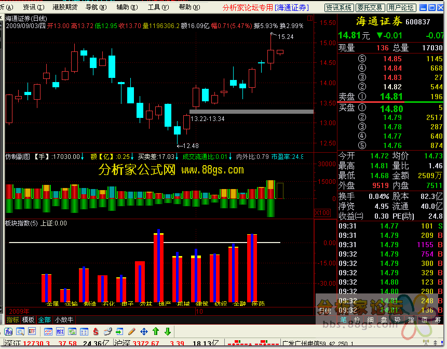
Task: Open the formula manager fx icon
Action: point(8,332)
